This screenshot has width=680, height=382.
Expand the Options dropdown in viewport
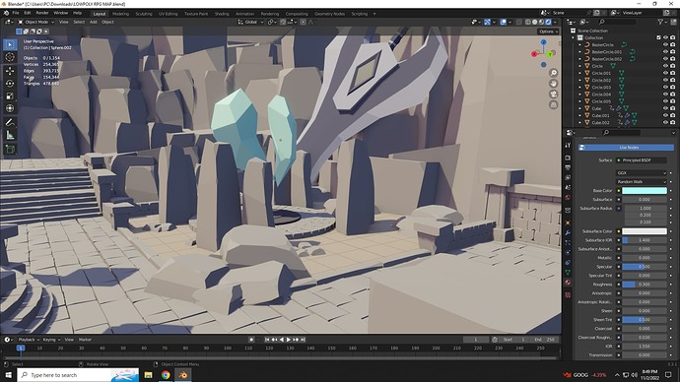548,32
